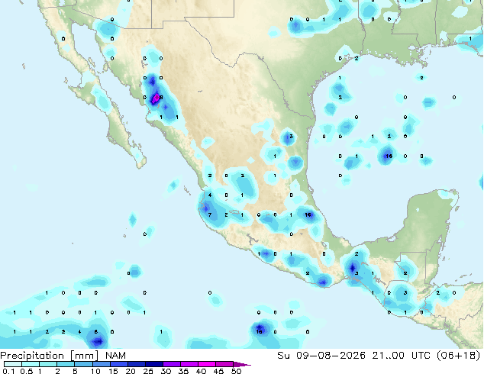Click the 20–25 mm dark blue swatch
Screen dimensions: 484x374
pos(136,364)
